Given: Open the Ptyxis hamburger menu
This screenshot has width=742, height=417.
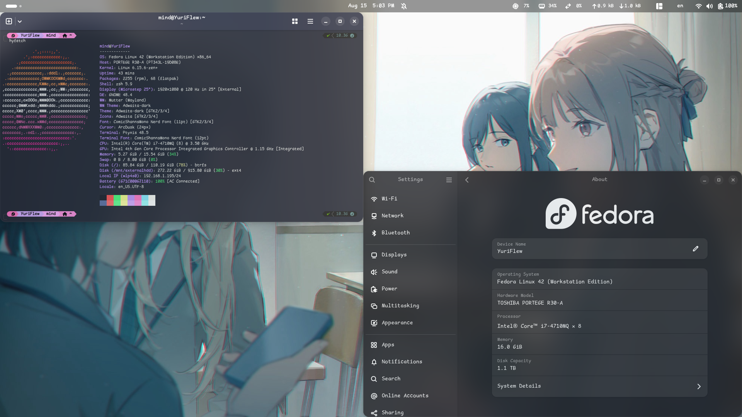Looking at the screenshot, I should pyautogui.click(x=310, y=21).
